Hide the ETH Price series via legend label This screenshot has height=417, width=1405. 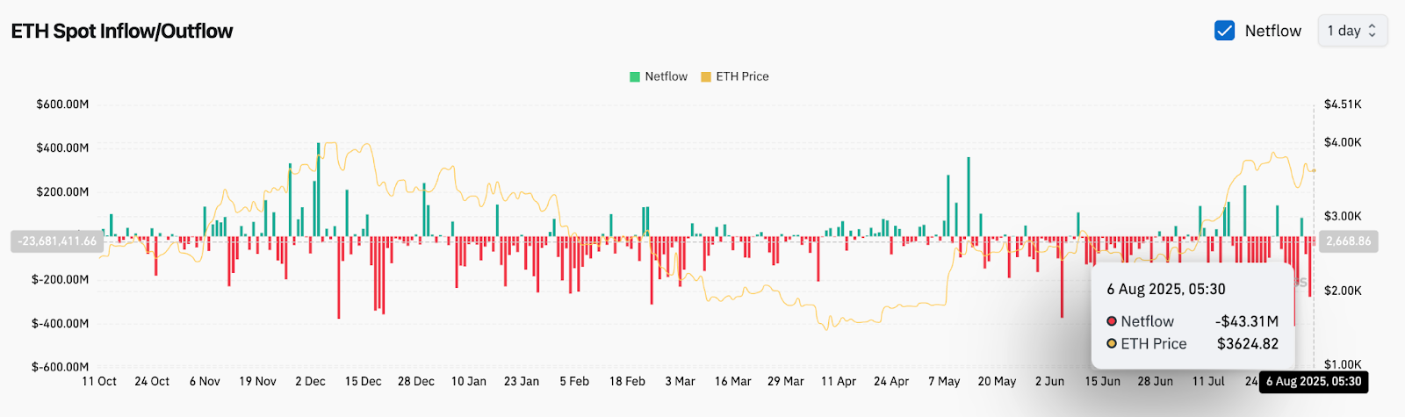tap(742, 77)
